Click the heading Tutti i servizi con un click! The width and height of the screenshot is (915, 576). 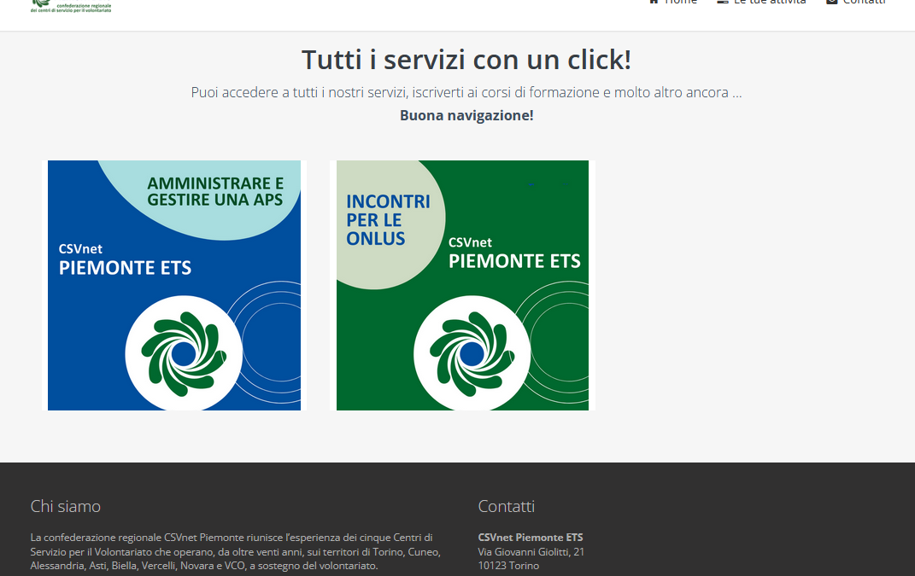pyautogui.click(x=466, y=60)
